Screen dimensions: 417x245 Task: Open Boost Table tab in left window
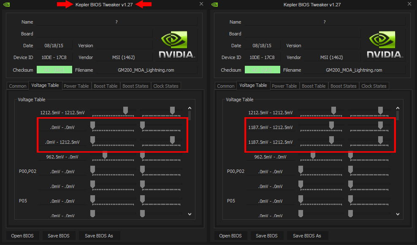pos(106,86)
